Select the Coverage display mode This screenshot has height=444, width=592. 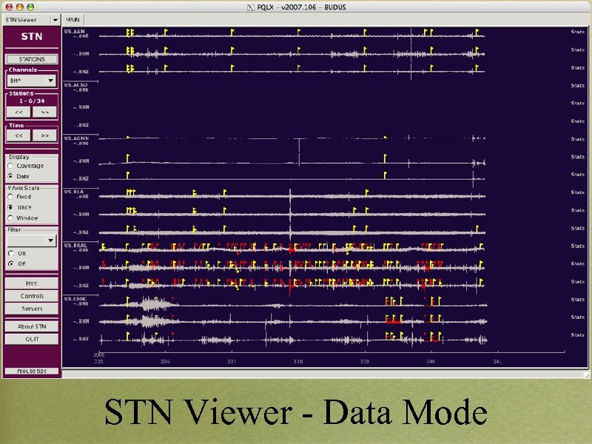(x=13, y=166)
